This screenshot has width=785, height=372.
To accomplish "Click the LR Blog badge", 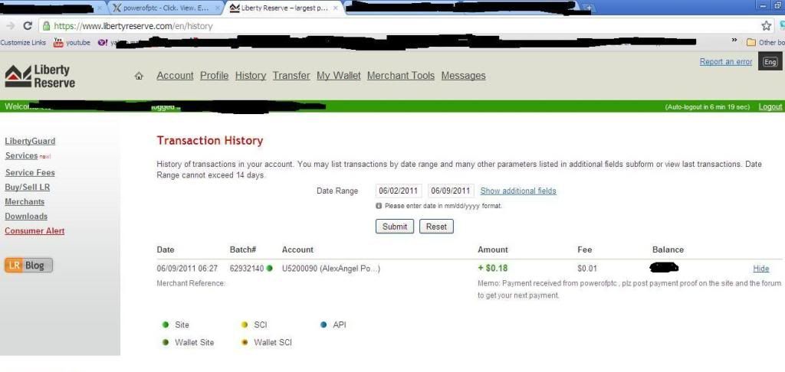I will pyautogui.click(x=28, y=266).
